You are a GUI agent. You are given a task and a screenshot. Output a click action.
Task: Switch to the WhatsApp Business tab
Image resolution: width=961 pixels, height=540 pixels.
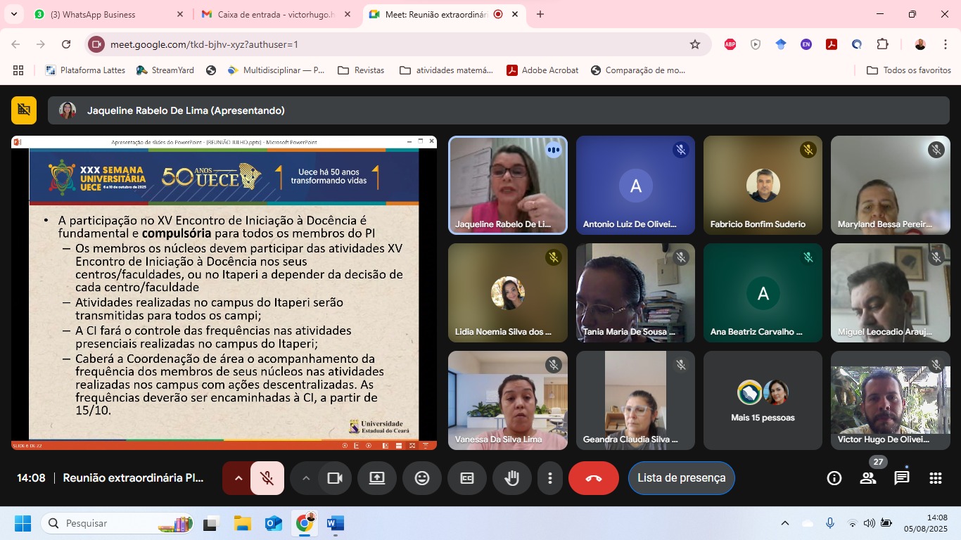(98, 14)
